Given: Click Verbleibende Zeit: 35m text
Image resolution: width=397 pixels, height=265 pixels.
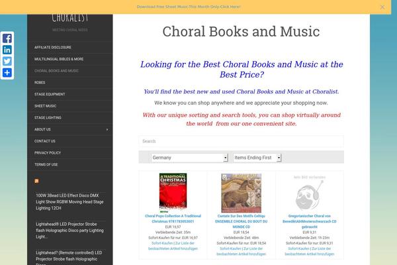Looking at the screenshot, I should point(173,233).
